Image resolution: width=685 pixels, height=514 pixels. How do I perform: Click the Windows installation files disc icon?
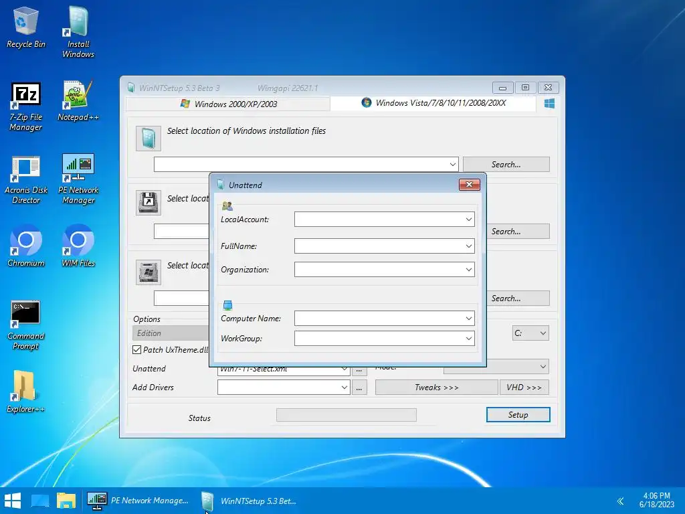[148, 139]
